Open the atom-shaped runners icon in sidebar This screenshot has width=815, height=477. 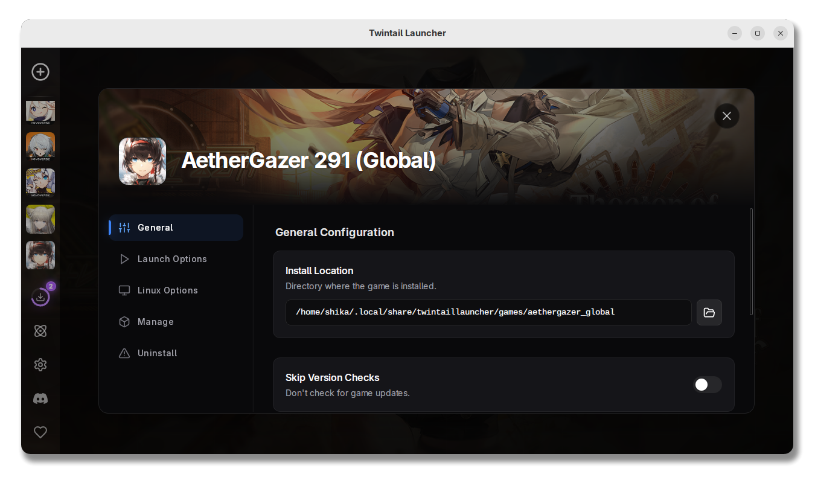(40, 331)
